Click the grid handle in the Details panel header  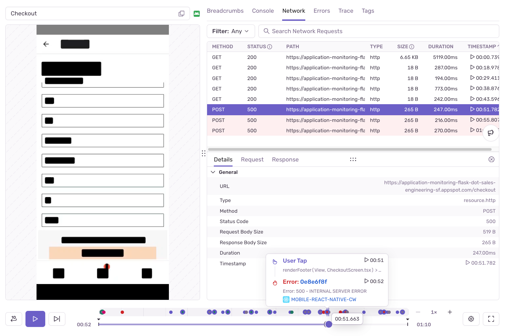353,159
